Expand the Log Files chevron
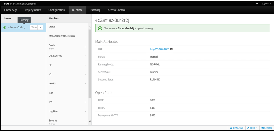 (x=85, y=111)
